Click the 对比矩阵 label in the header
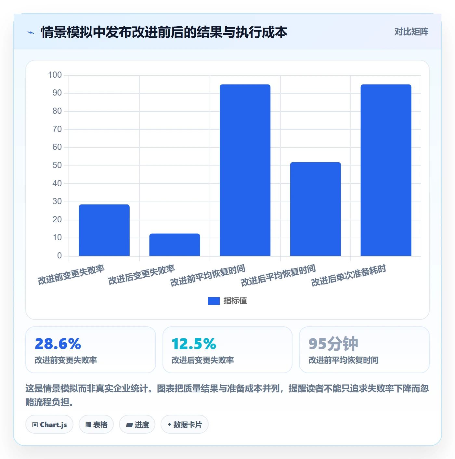 (x=411, y=32)
